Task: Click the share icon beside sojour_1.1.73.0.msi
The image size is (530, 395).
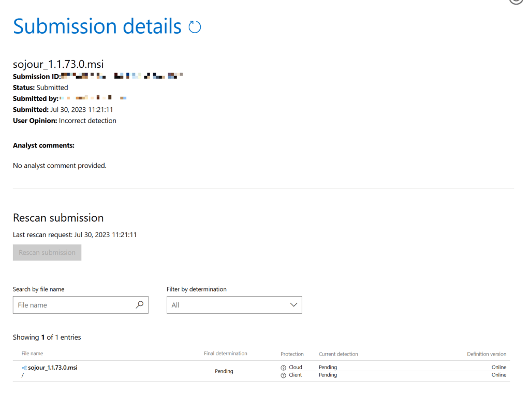Action: tap(24, 368)
